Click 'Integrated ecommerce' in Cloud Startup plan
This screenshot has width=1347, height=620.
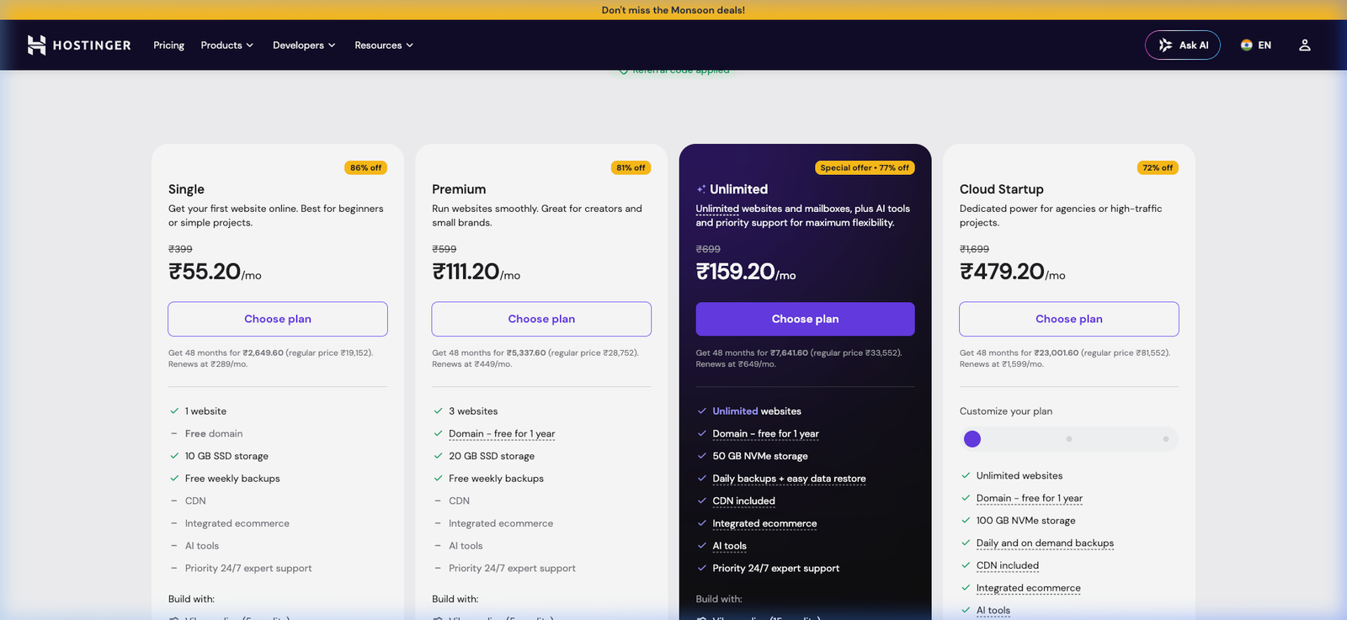tap(1029, 588)
